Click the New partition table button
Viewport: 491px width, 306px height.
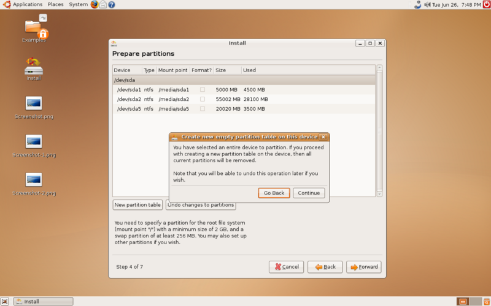(137, 205)
